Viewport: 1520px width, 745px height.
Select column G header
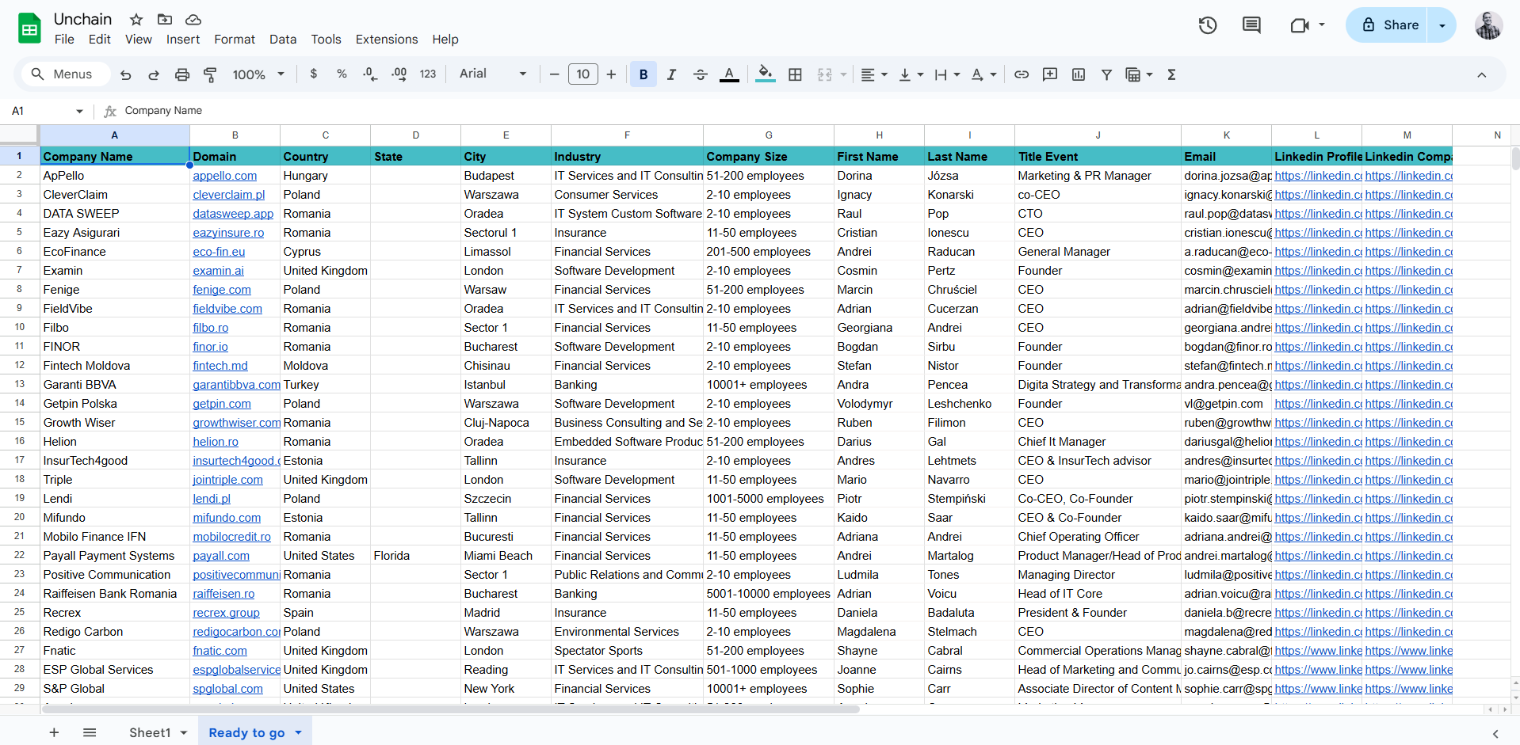(x=769, y=135)
